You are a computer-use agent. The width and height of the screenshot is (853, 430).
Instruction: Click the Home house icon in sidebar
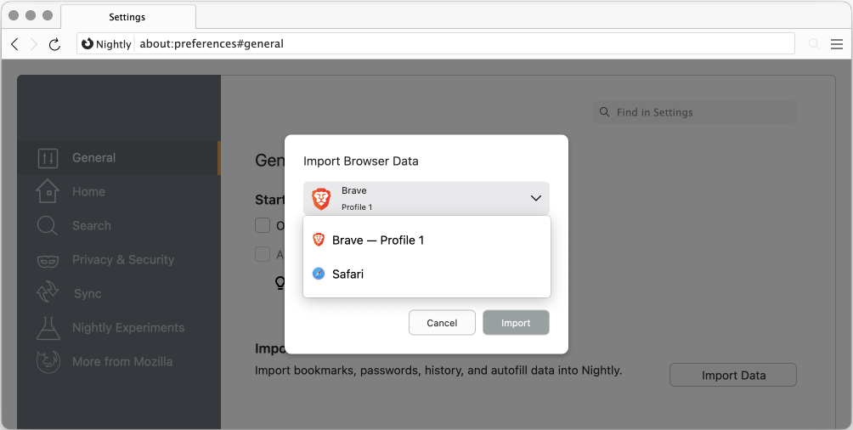(x=48, y=192)
